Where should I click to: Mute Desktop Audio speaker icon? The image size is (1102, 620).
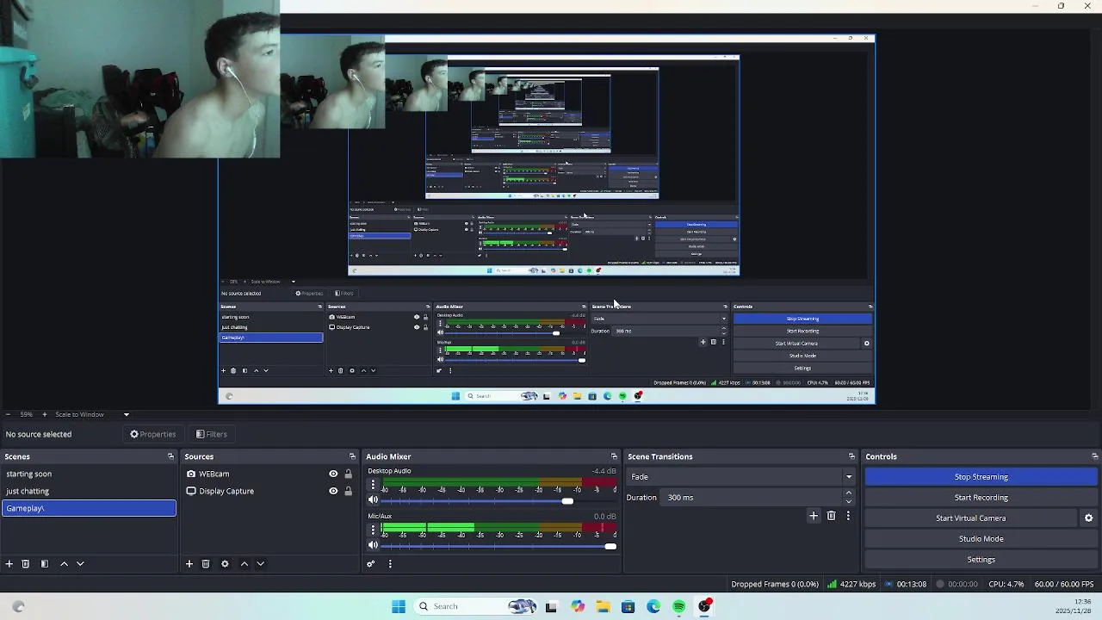pyautogui.click(x=373, y=500)
